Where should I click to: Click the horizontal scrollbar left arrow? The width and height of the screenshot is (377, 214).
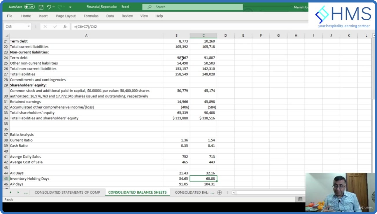[x=234, y=192]
